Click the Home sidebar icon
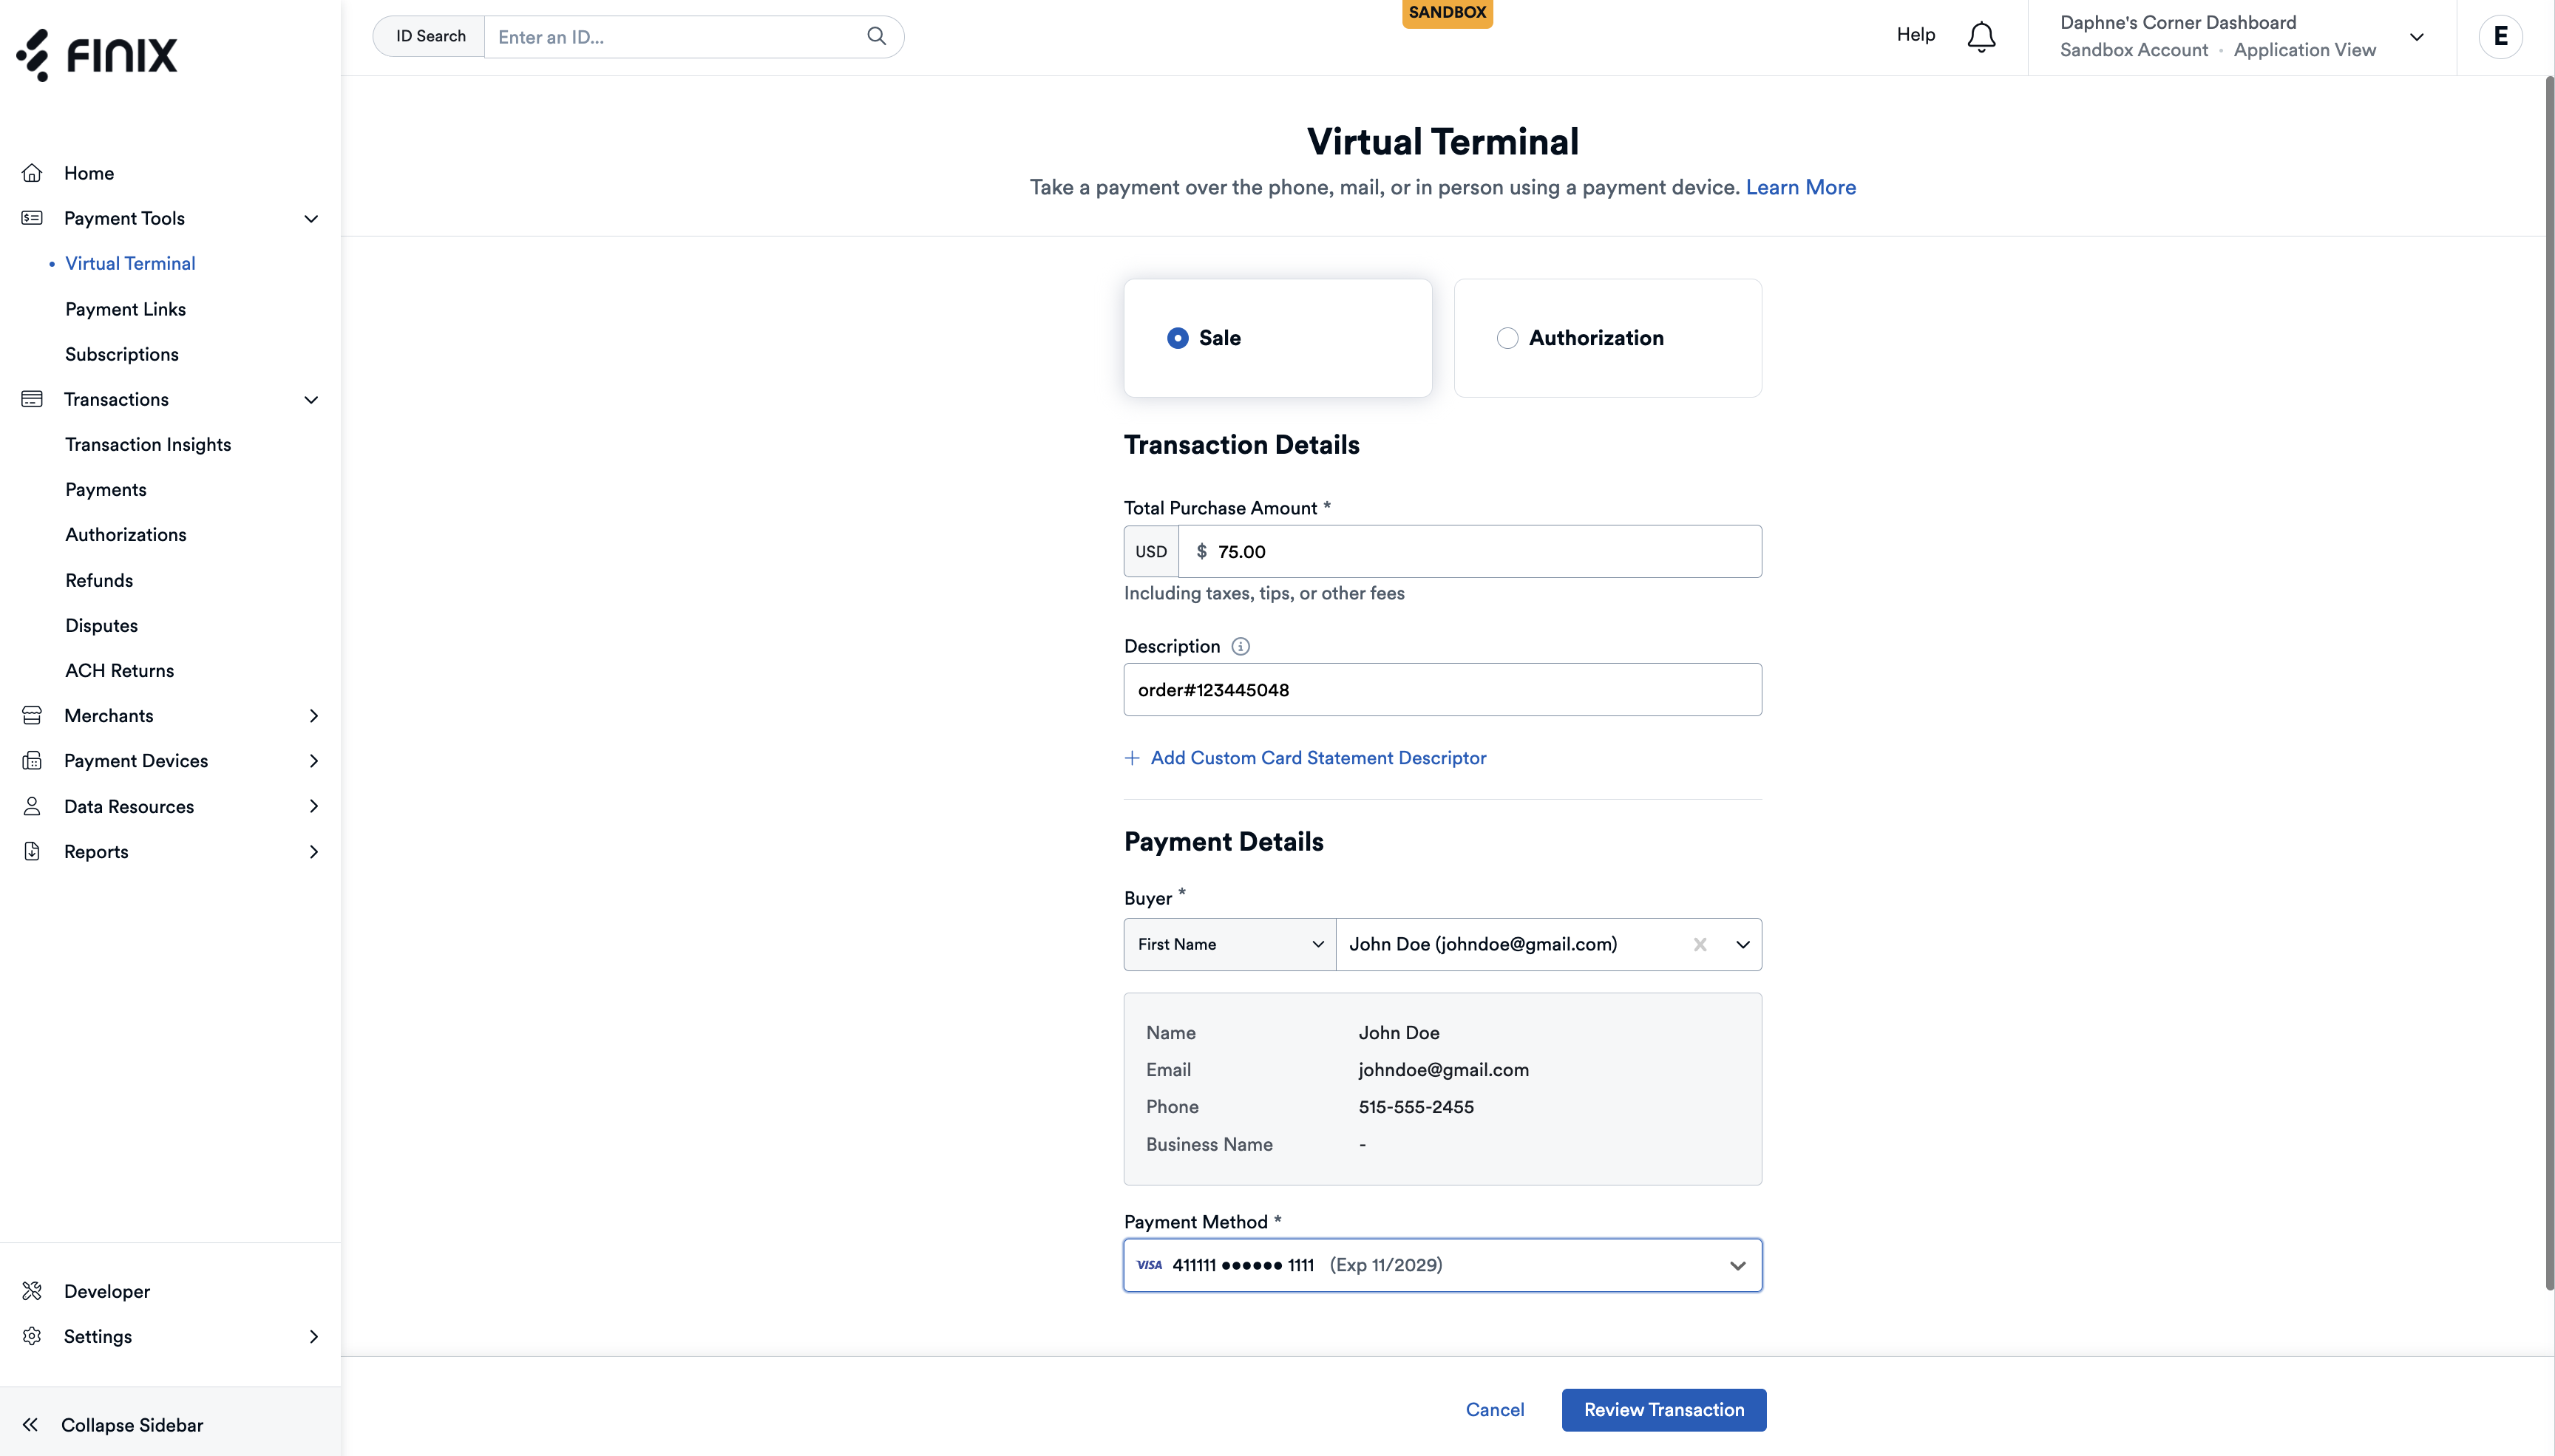 pyautogui.click(x=33, y=172)
